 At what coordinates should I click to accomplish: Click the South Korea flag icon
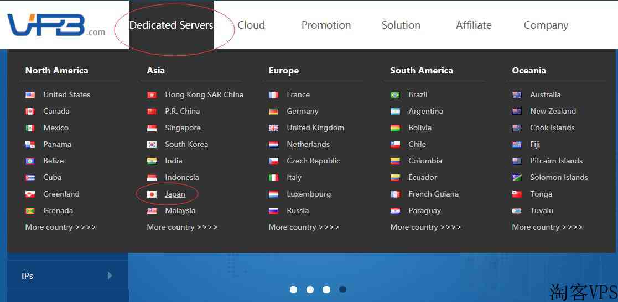[x=152, y=144]
